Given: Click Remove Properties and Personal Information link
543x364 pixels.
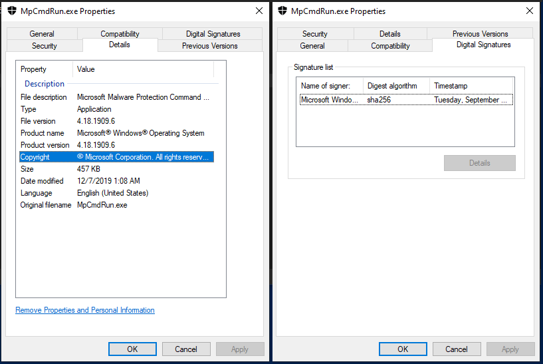Looking at the screenshot, I should click(85, 310).
